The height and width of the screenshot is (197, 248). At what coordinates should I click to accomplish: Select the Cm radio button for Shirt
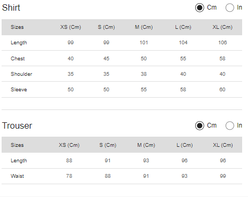pos(199,7)
